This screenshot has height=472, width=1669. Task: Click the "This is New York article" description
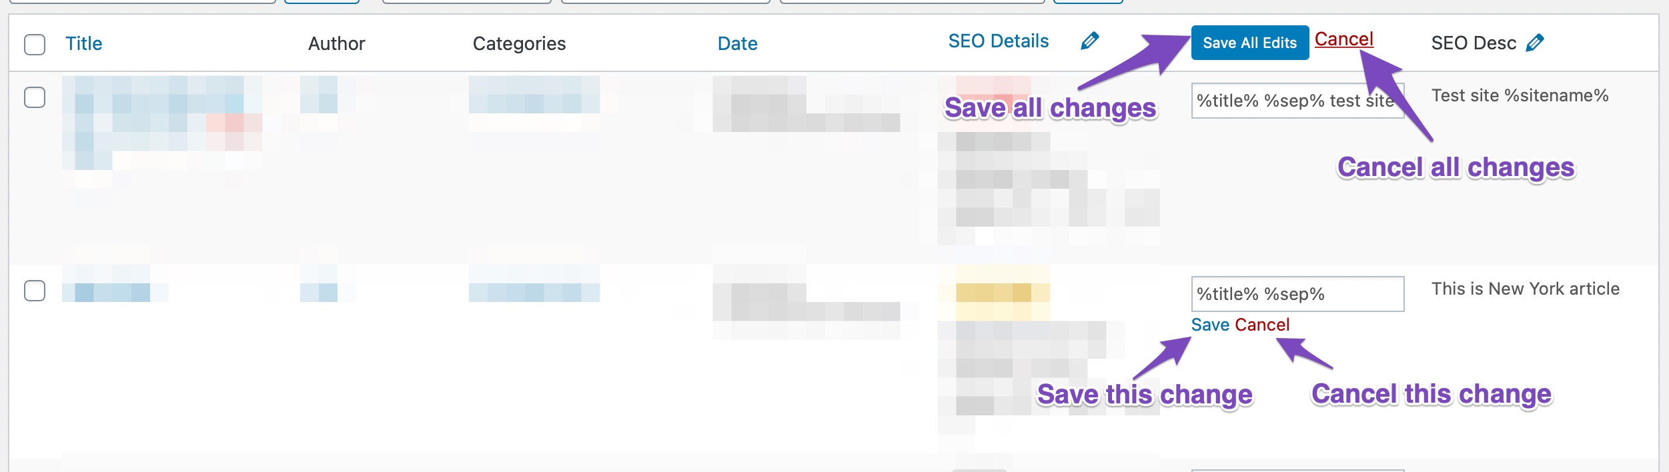click(x=1525, y=289)
